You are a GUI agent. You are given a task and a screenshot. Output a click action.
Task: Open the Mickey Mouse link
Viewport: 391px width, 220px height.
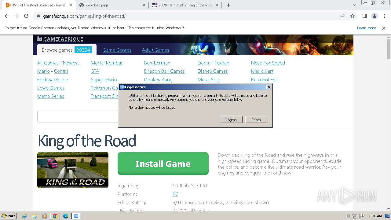click(x=53, y=80)
